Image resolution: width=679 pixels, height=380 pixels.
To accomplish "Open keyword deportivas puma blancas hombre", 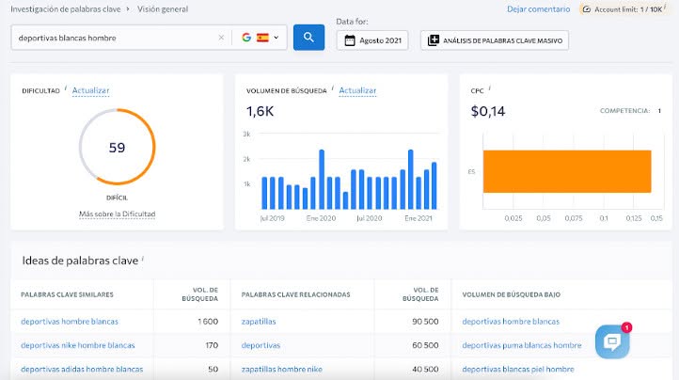I will tap(522, 345).
